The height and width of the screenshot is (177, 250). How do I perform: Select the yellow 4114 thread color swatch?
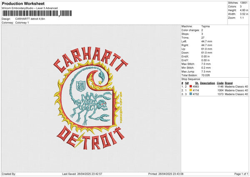[x=190, y=90]
